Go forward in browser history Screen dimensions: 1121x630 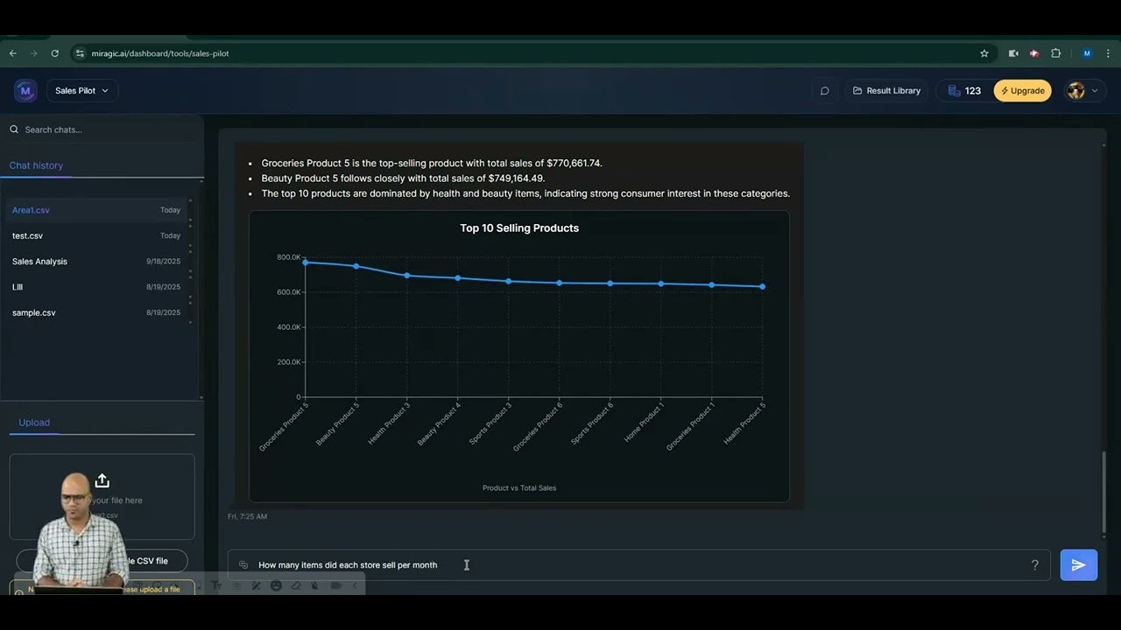[34, 53]
